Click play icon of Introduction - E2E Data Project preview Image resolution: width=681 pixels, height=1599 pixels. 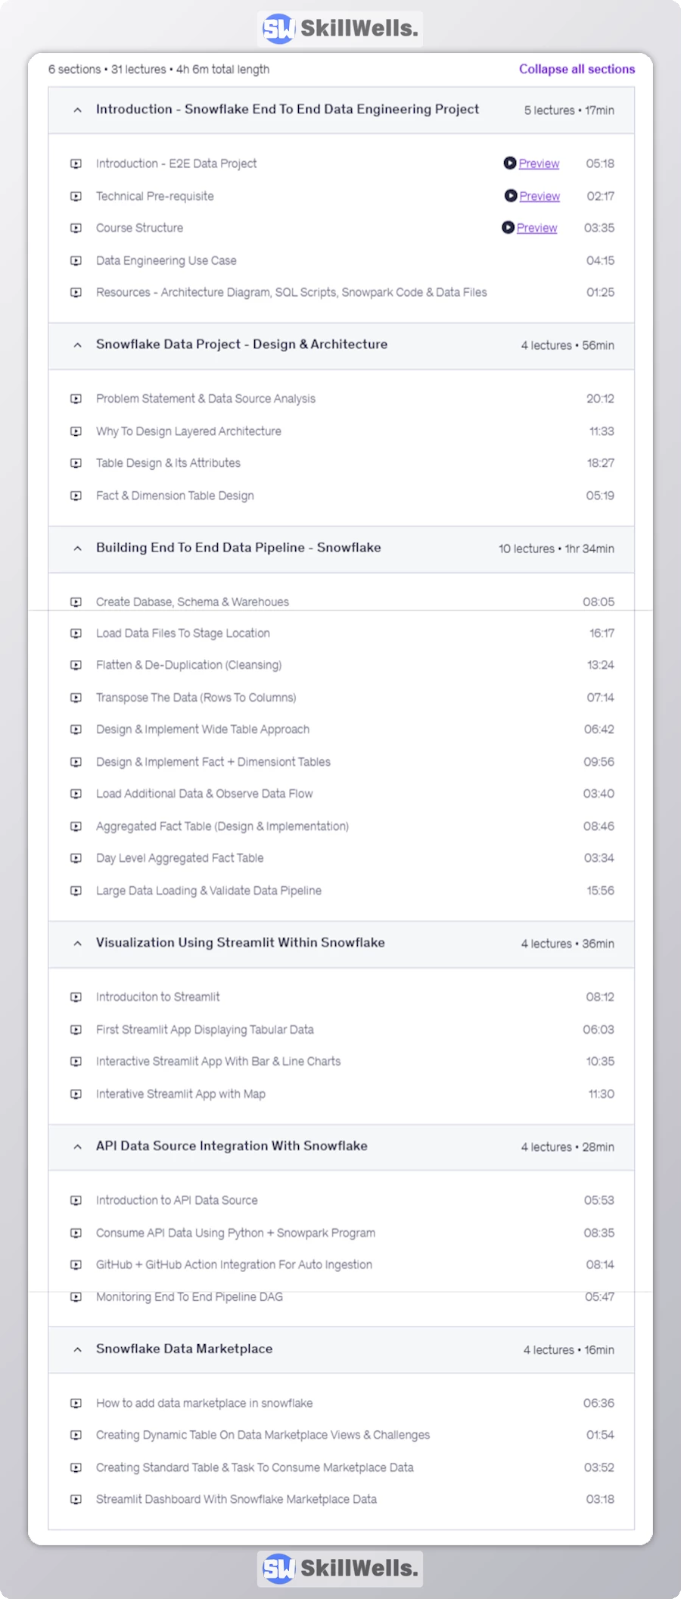click(510, 163)
